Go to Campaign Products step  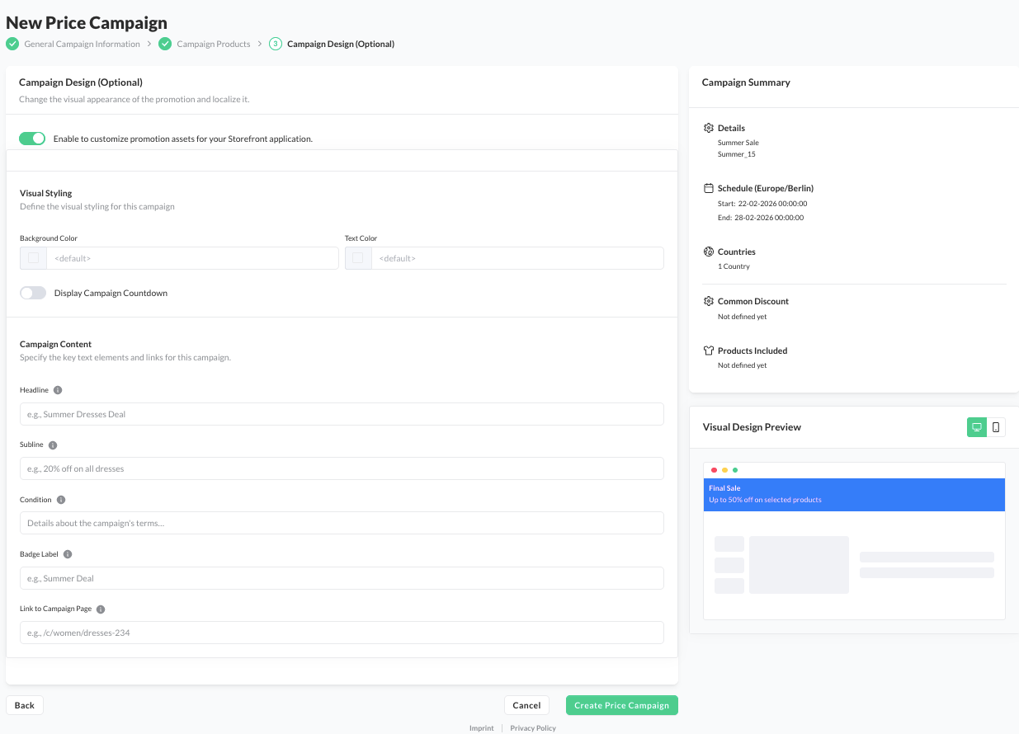pyautogui.click(x=213, y=44)
